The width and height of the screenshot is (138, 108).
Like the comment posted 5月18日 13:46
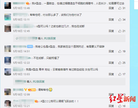[x=120, y=8]
